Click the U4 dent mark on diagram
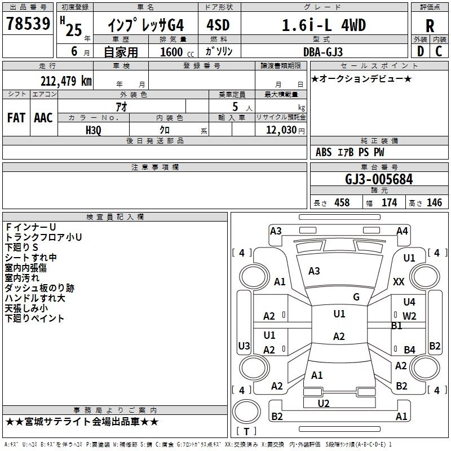 point(409,302)
